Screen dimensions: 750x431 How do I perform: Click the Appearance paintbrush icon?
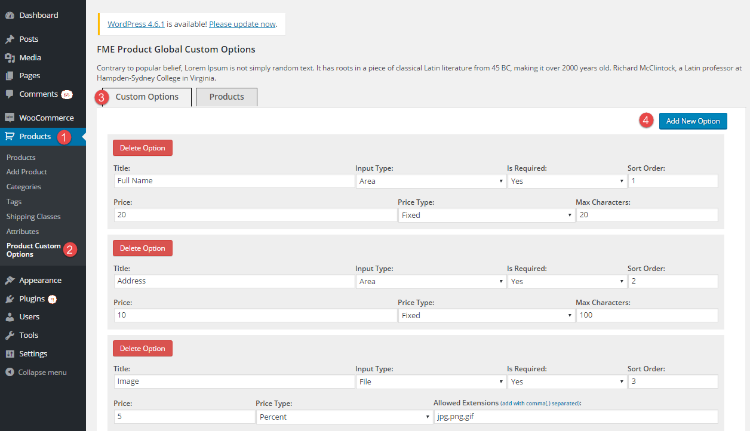pos(10,281)
